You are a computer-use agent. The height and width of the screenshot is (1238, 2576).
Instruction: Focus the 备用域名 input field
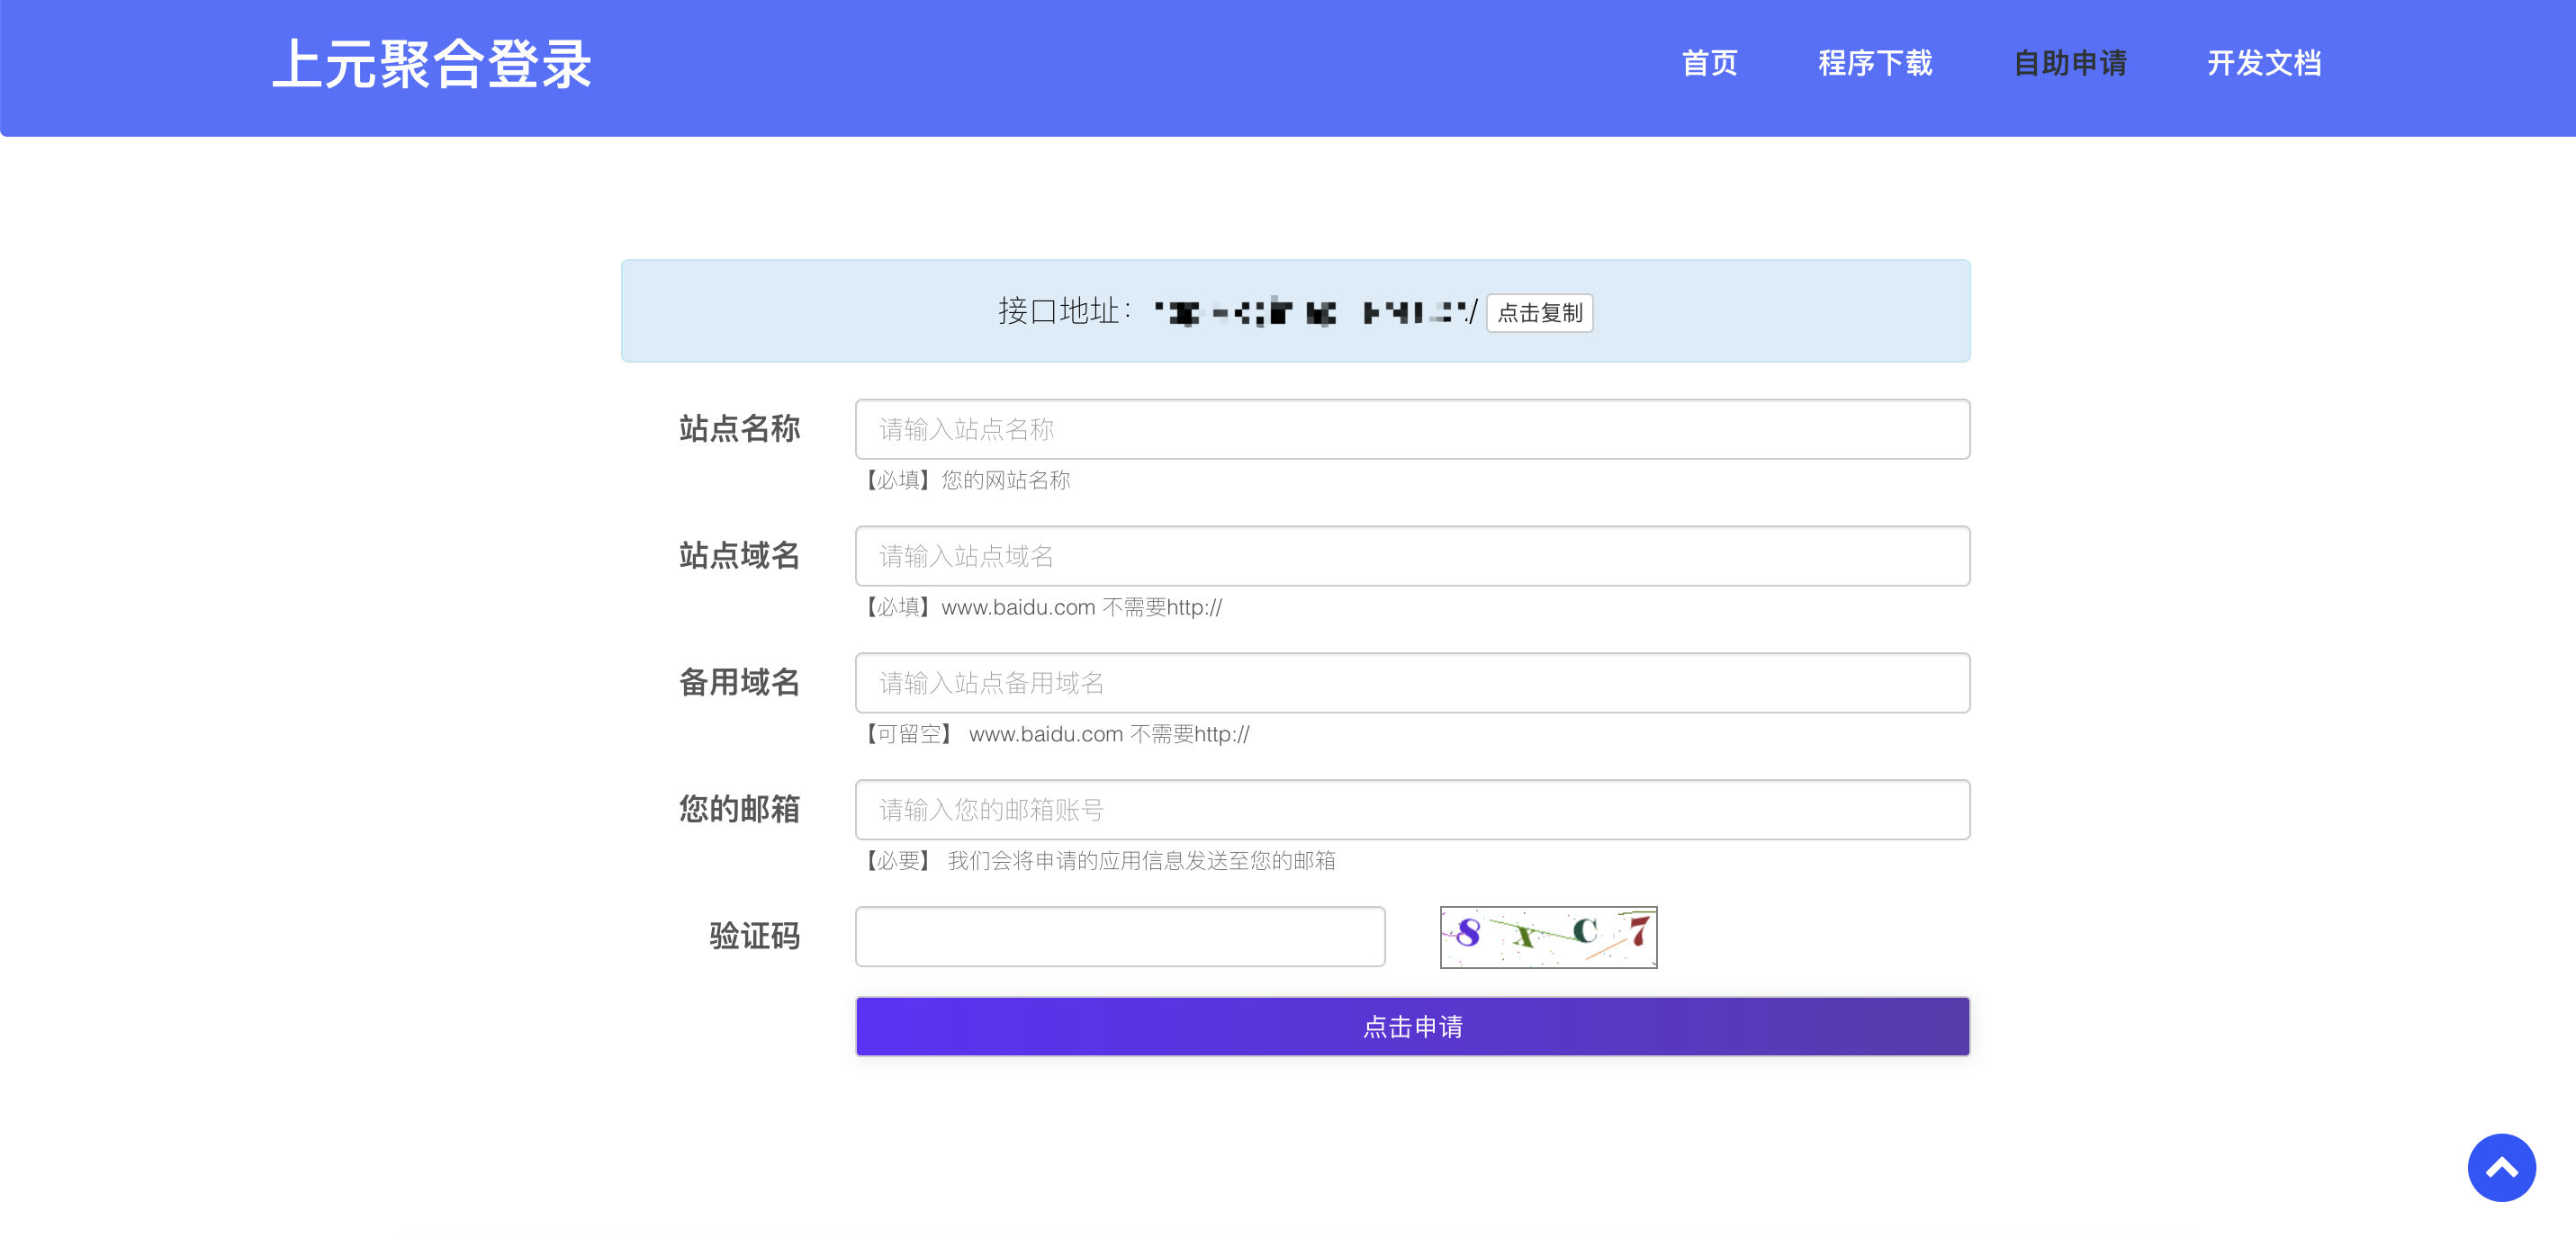click(1412, 683)
